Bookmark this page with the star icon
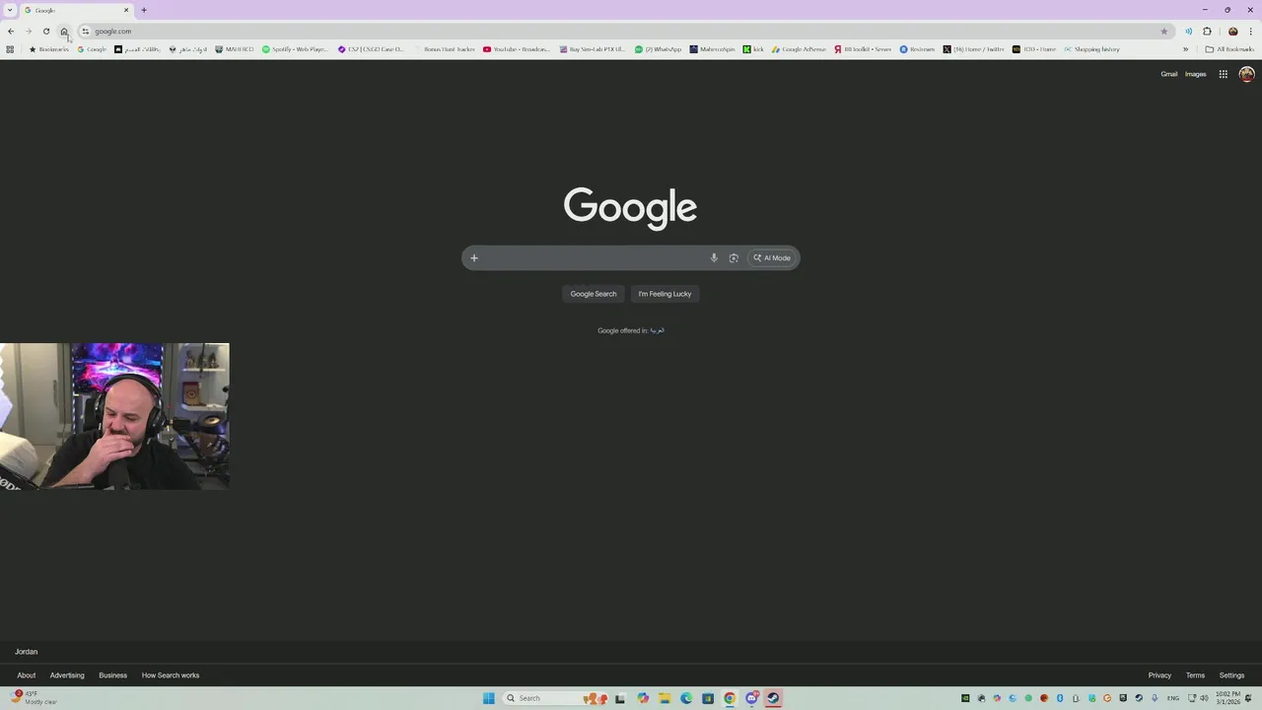The image size is (1262, 710). [x=1164, y=32]
